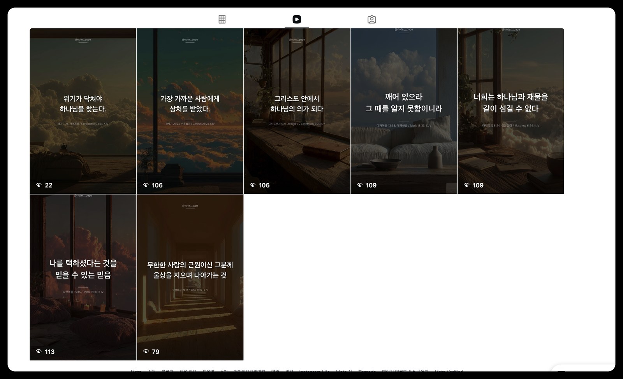Open the 깨어 있으라 reel thumbnail
The image size is (623, 379).
tap(403, 111)
